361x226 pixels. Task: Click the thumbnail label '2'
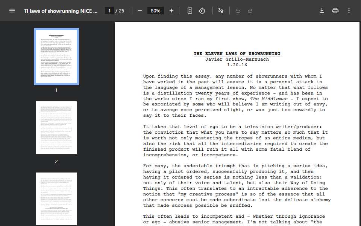click(56, 162)
